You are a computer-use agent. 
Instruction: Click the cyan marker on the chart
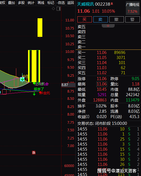tap(22, 79)
